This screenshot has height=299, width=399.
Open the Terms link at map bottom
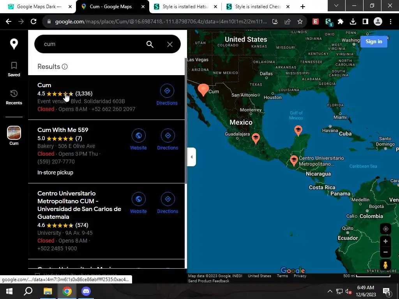click(x=282, y=276)
